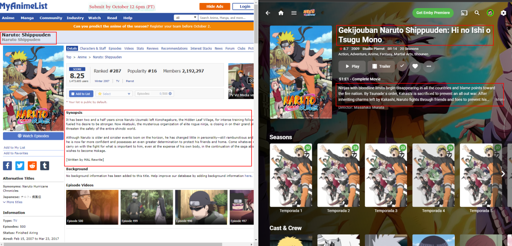Share anime via Twitter icon

[20, 165]
